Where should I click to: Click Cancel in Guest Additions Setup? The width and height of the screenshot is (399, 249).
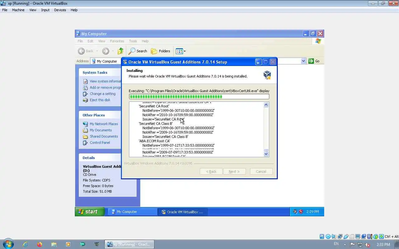point(261,171)
